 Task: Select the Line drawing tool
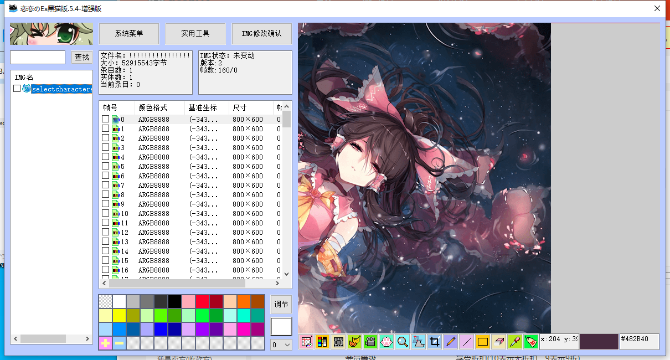(467, 342)
